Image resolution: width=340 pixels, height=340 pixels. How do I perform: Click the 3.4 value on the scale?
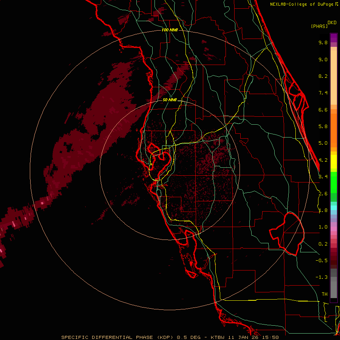(x=323, y=177)
